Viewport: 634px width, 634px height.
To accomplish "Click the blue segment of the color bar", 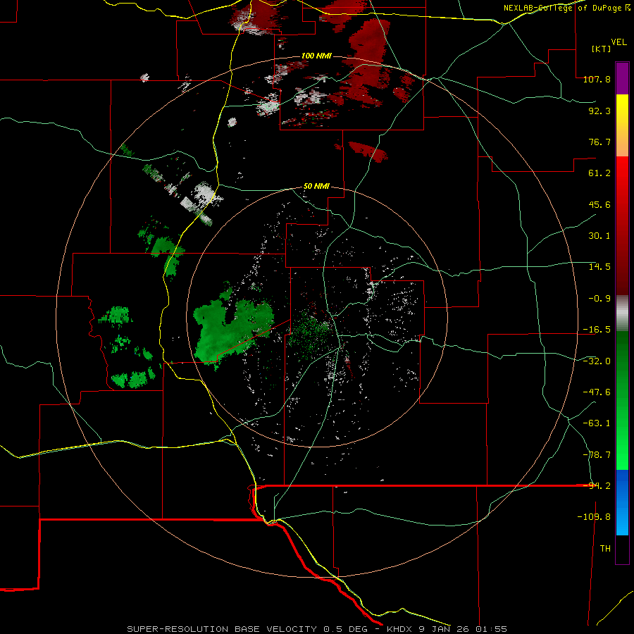I will (x=622, y=502).
